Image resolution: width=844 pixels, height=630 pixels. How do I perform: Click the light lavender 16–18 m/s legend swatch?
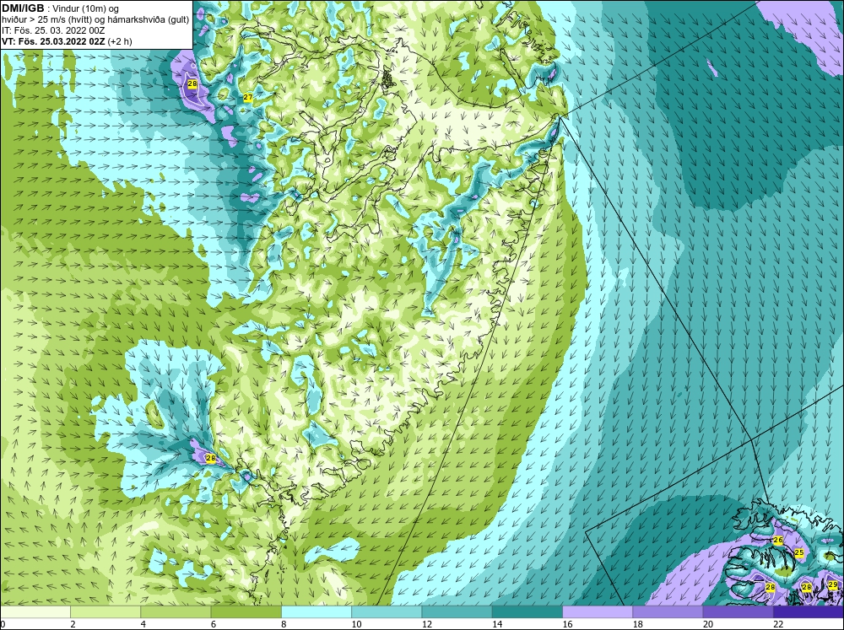pyautogui.click(x=598, y=612)
